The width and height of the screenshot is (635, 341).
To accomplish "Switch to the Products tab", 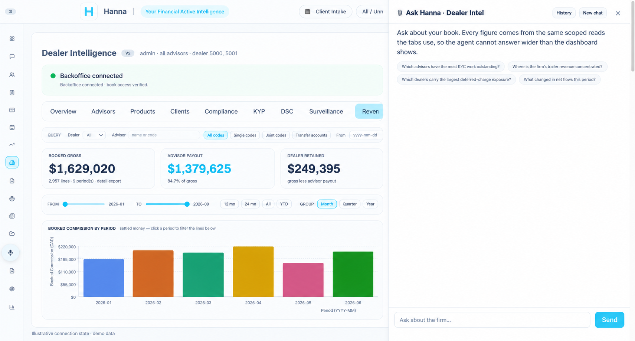I will click(143, 111).
